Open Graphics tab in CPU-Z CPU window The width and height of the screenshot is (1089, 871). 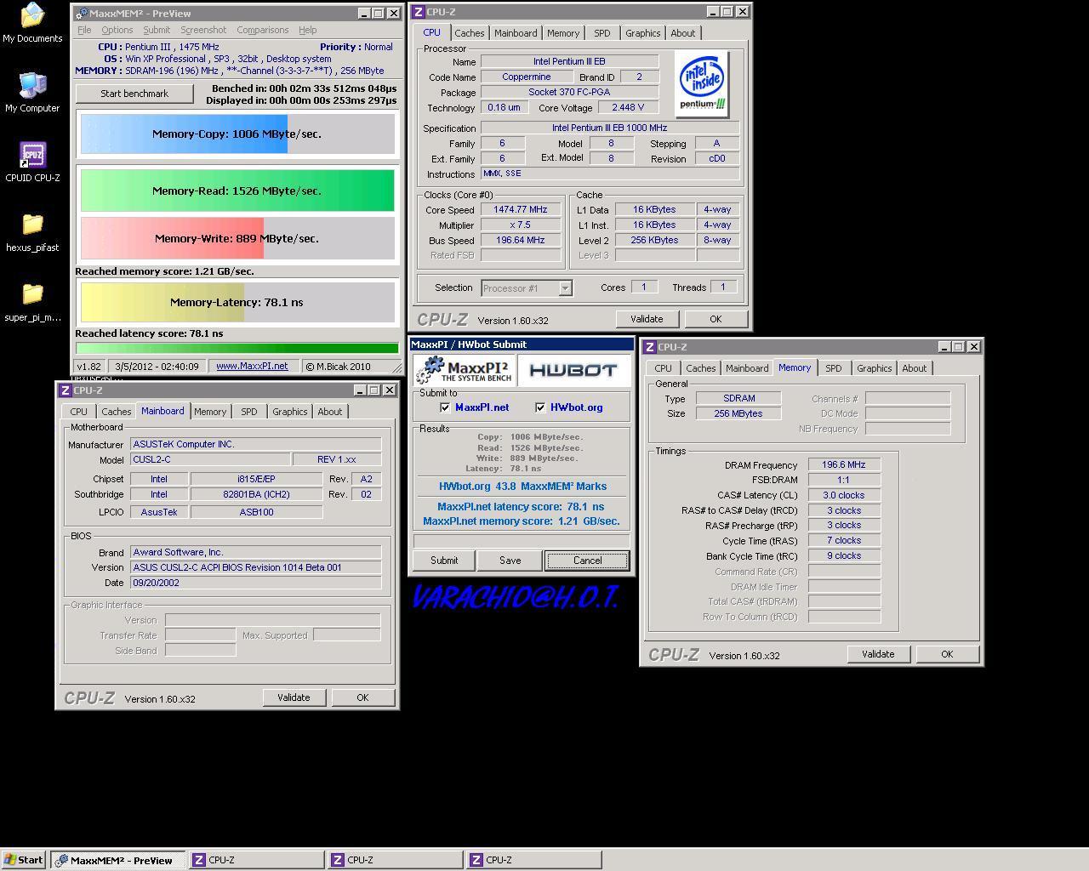642,33
